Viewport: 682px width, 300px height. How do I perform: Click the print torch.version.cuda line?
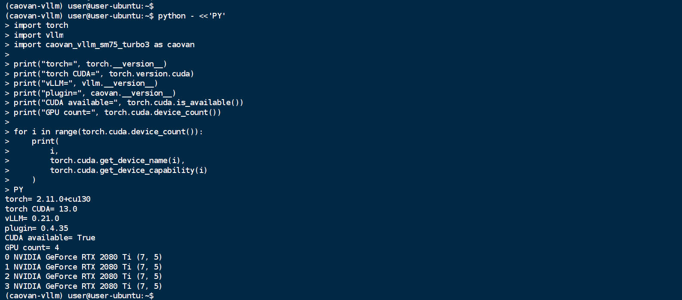click(104, 74)
